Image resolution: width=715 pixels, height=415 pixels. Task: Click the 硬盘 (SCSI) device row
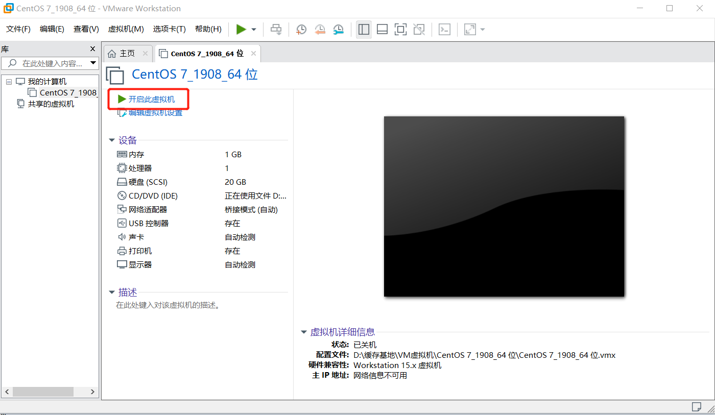[202, 182]
